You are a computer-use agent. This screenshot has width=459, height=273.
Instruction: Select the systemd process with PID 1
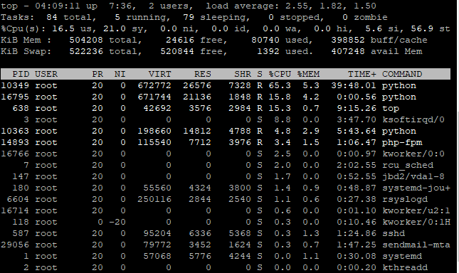point(226,257)
